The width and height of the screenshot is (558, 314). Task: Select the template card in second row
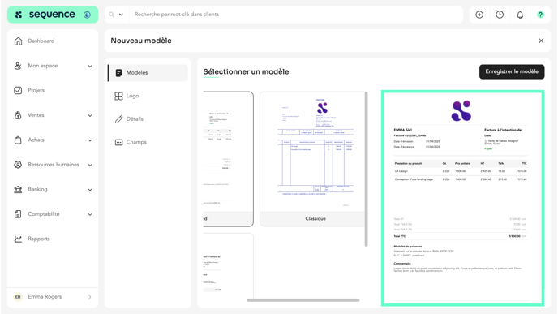pos(228,265)
